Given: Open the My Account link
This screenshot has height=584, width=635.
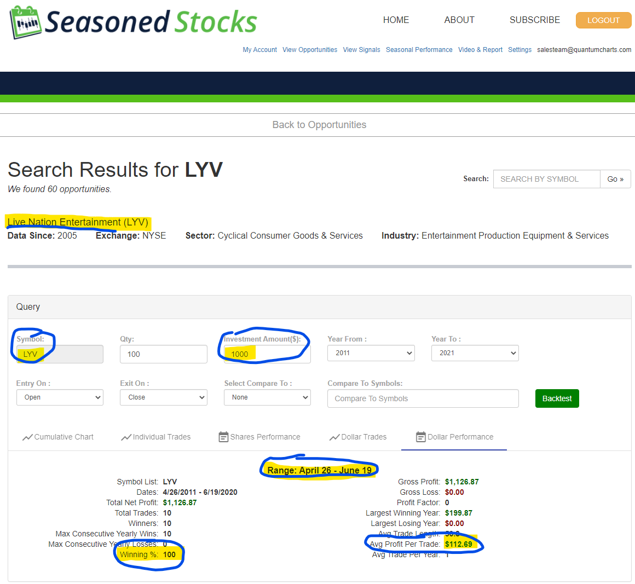Looking at the screenshot, I should 259,49.
